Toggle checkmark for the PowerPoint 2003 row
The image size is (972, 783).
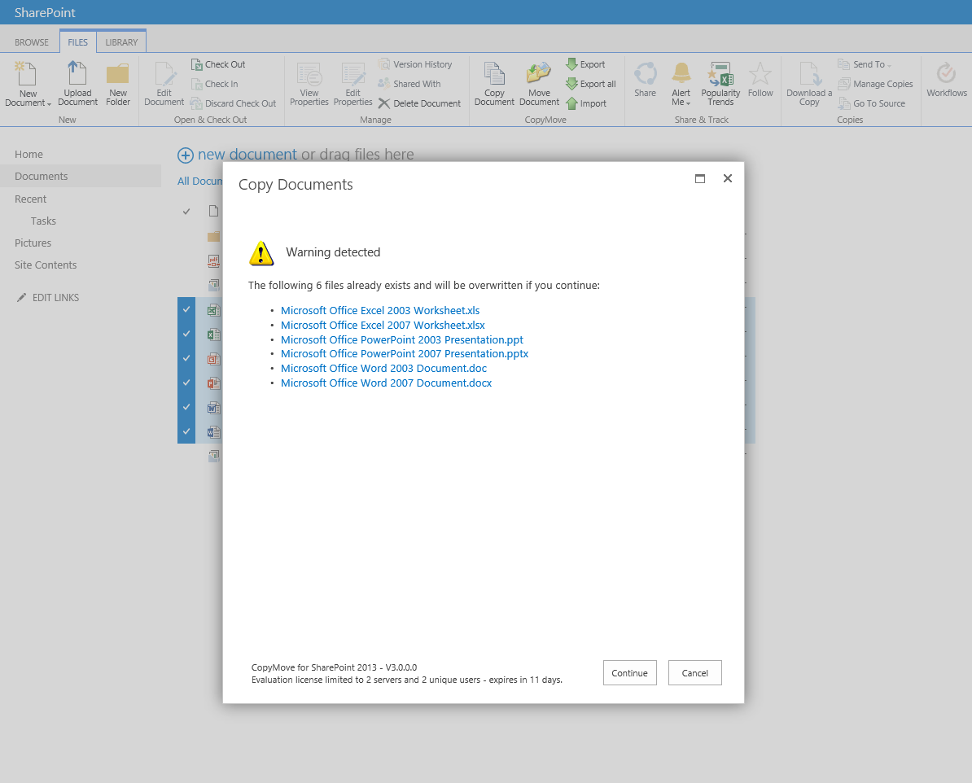[x=186, y=358]
